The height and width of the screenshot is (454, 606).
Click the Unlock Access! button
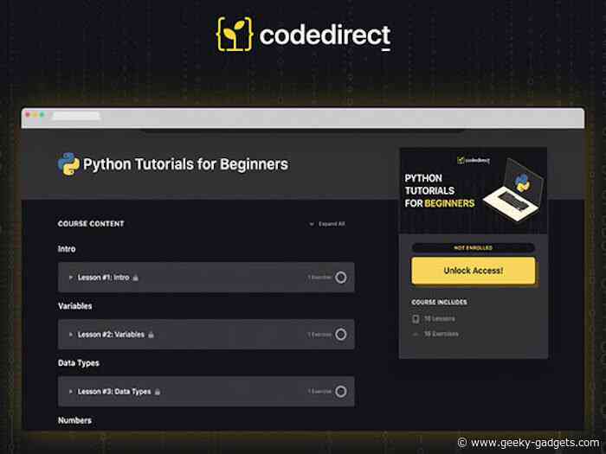point(474,271)
